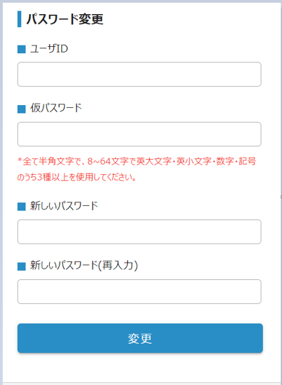
Task: Submit the form with the 変更 button
Action: pos(140,338)
